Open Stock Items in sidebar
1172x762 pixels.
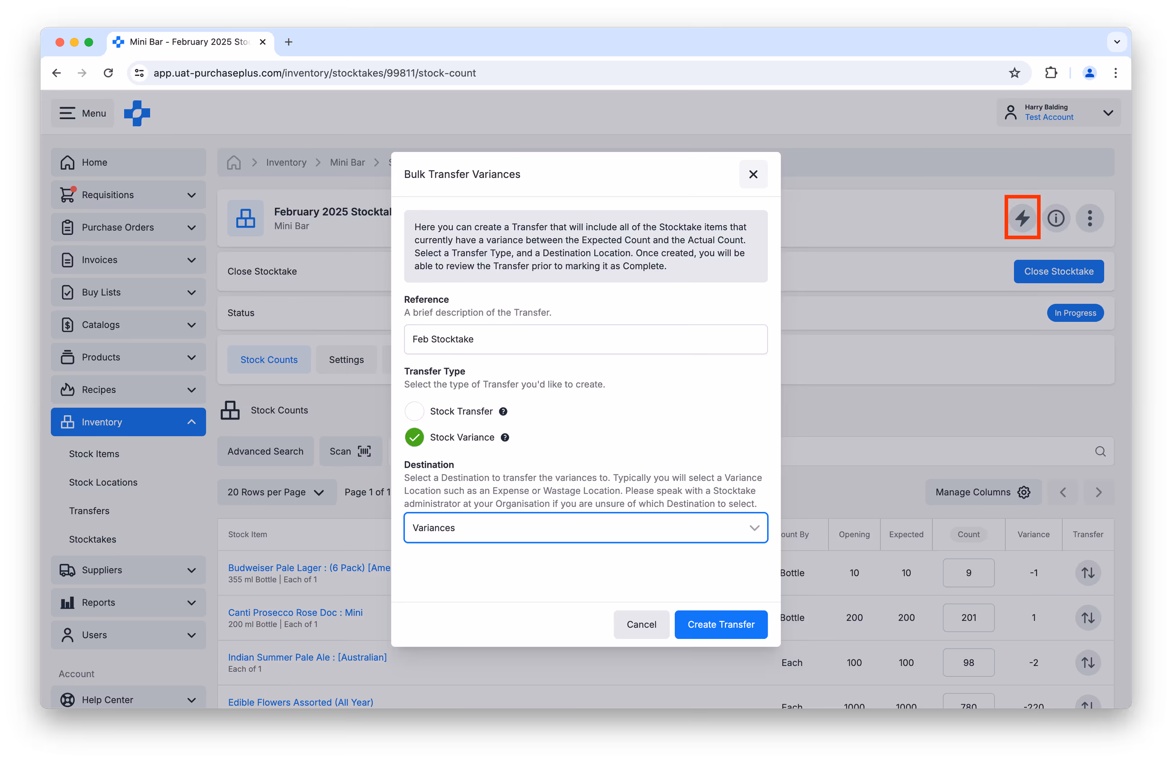(94, 454)
